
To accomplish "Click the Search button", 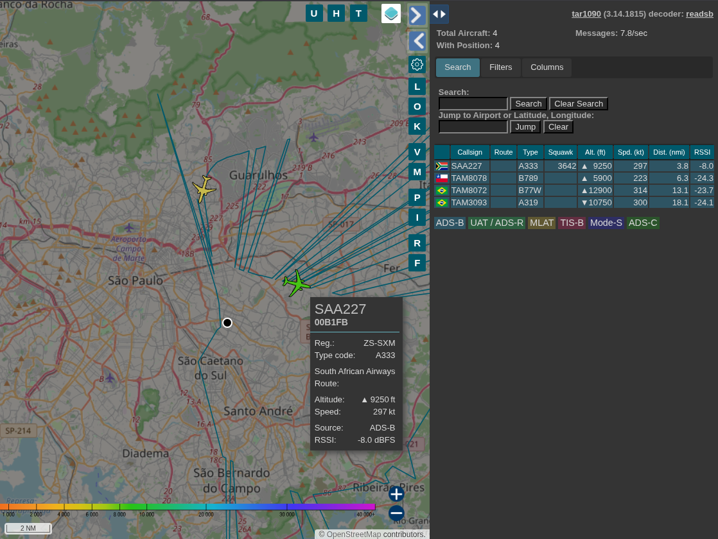I will pyautogui.click(x=529, y=104).
